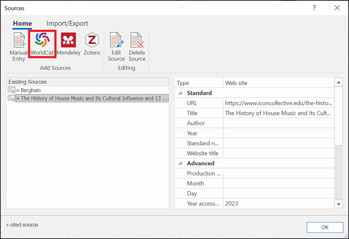The height and width of the screenshot is (239, 349).
Task: Click the Manual Entry icon
Action: pyautogui.click(x=19, y=41)
